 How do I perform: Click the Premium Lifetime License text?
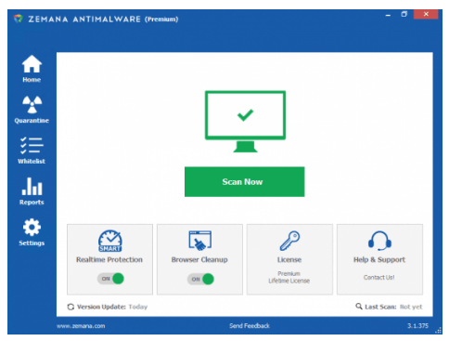tap(289, 277)
